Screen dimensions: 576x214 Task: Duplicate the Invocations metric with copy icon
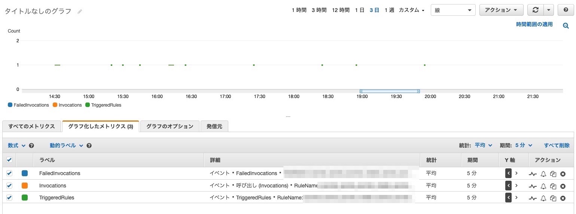[553, 186]
